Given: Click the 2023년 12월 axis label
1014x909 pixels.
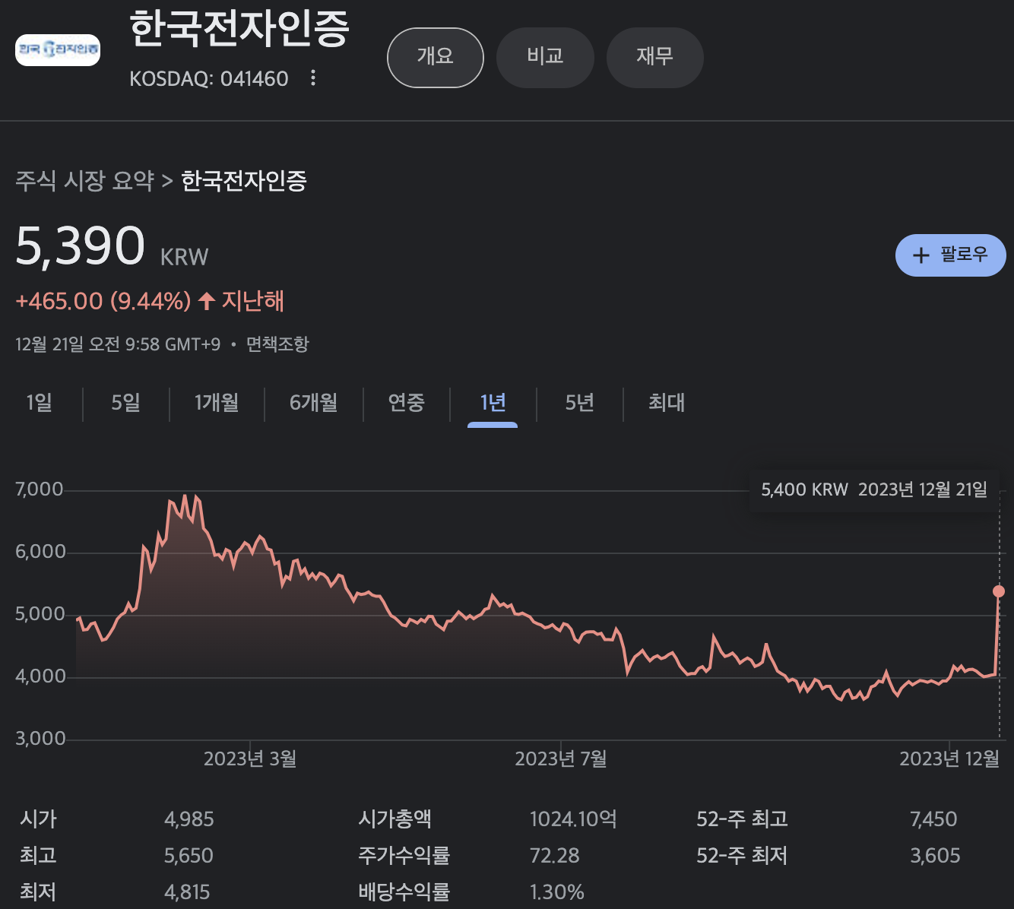Looking at the screenshot, I should [x=949, y=759].
